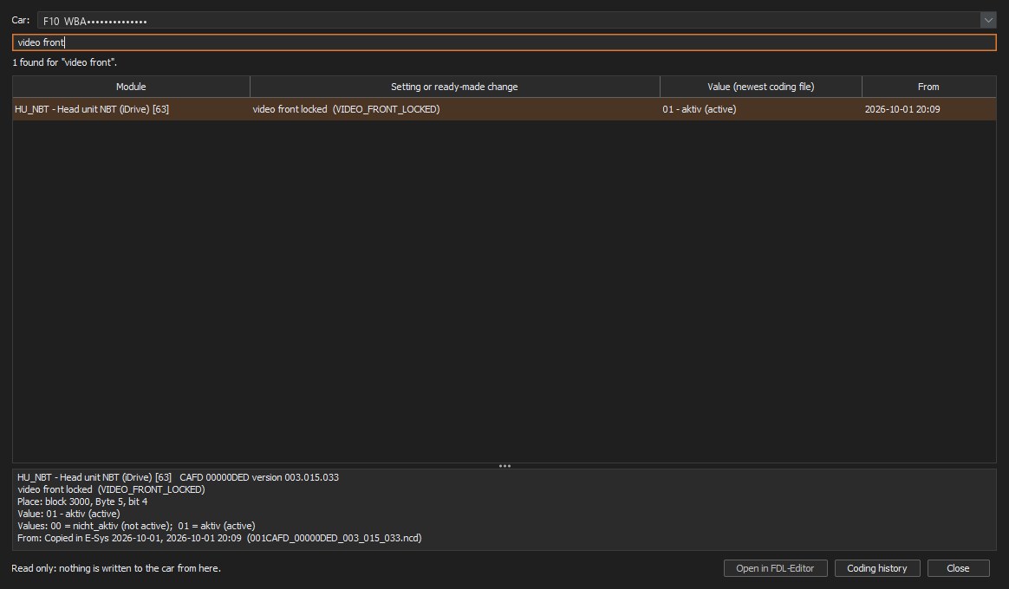This screenshot has width=1009, height=589.
Task: Click the "Place: block 3000, Byte 5, bit 4" line
Action: point(82,502)
